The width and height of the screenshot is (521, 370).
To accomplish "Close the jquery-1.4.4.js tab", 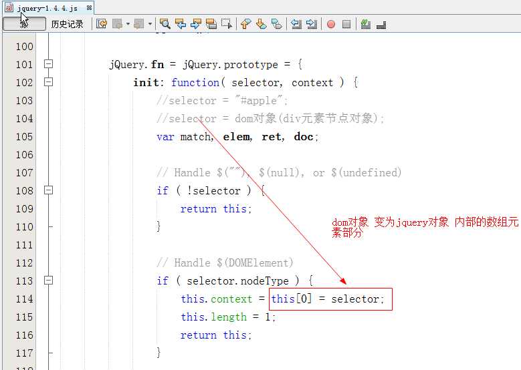I will coord(89,7).
